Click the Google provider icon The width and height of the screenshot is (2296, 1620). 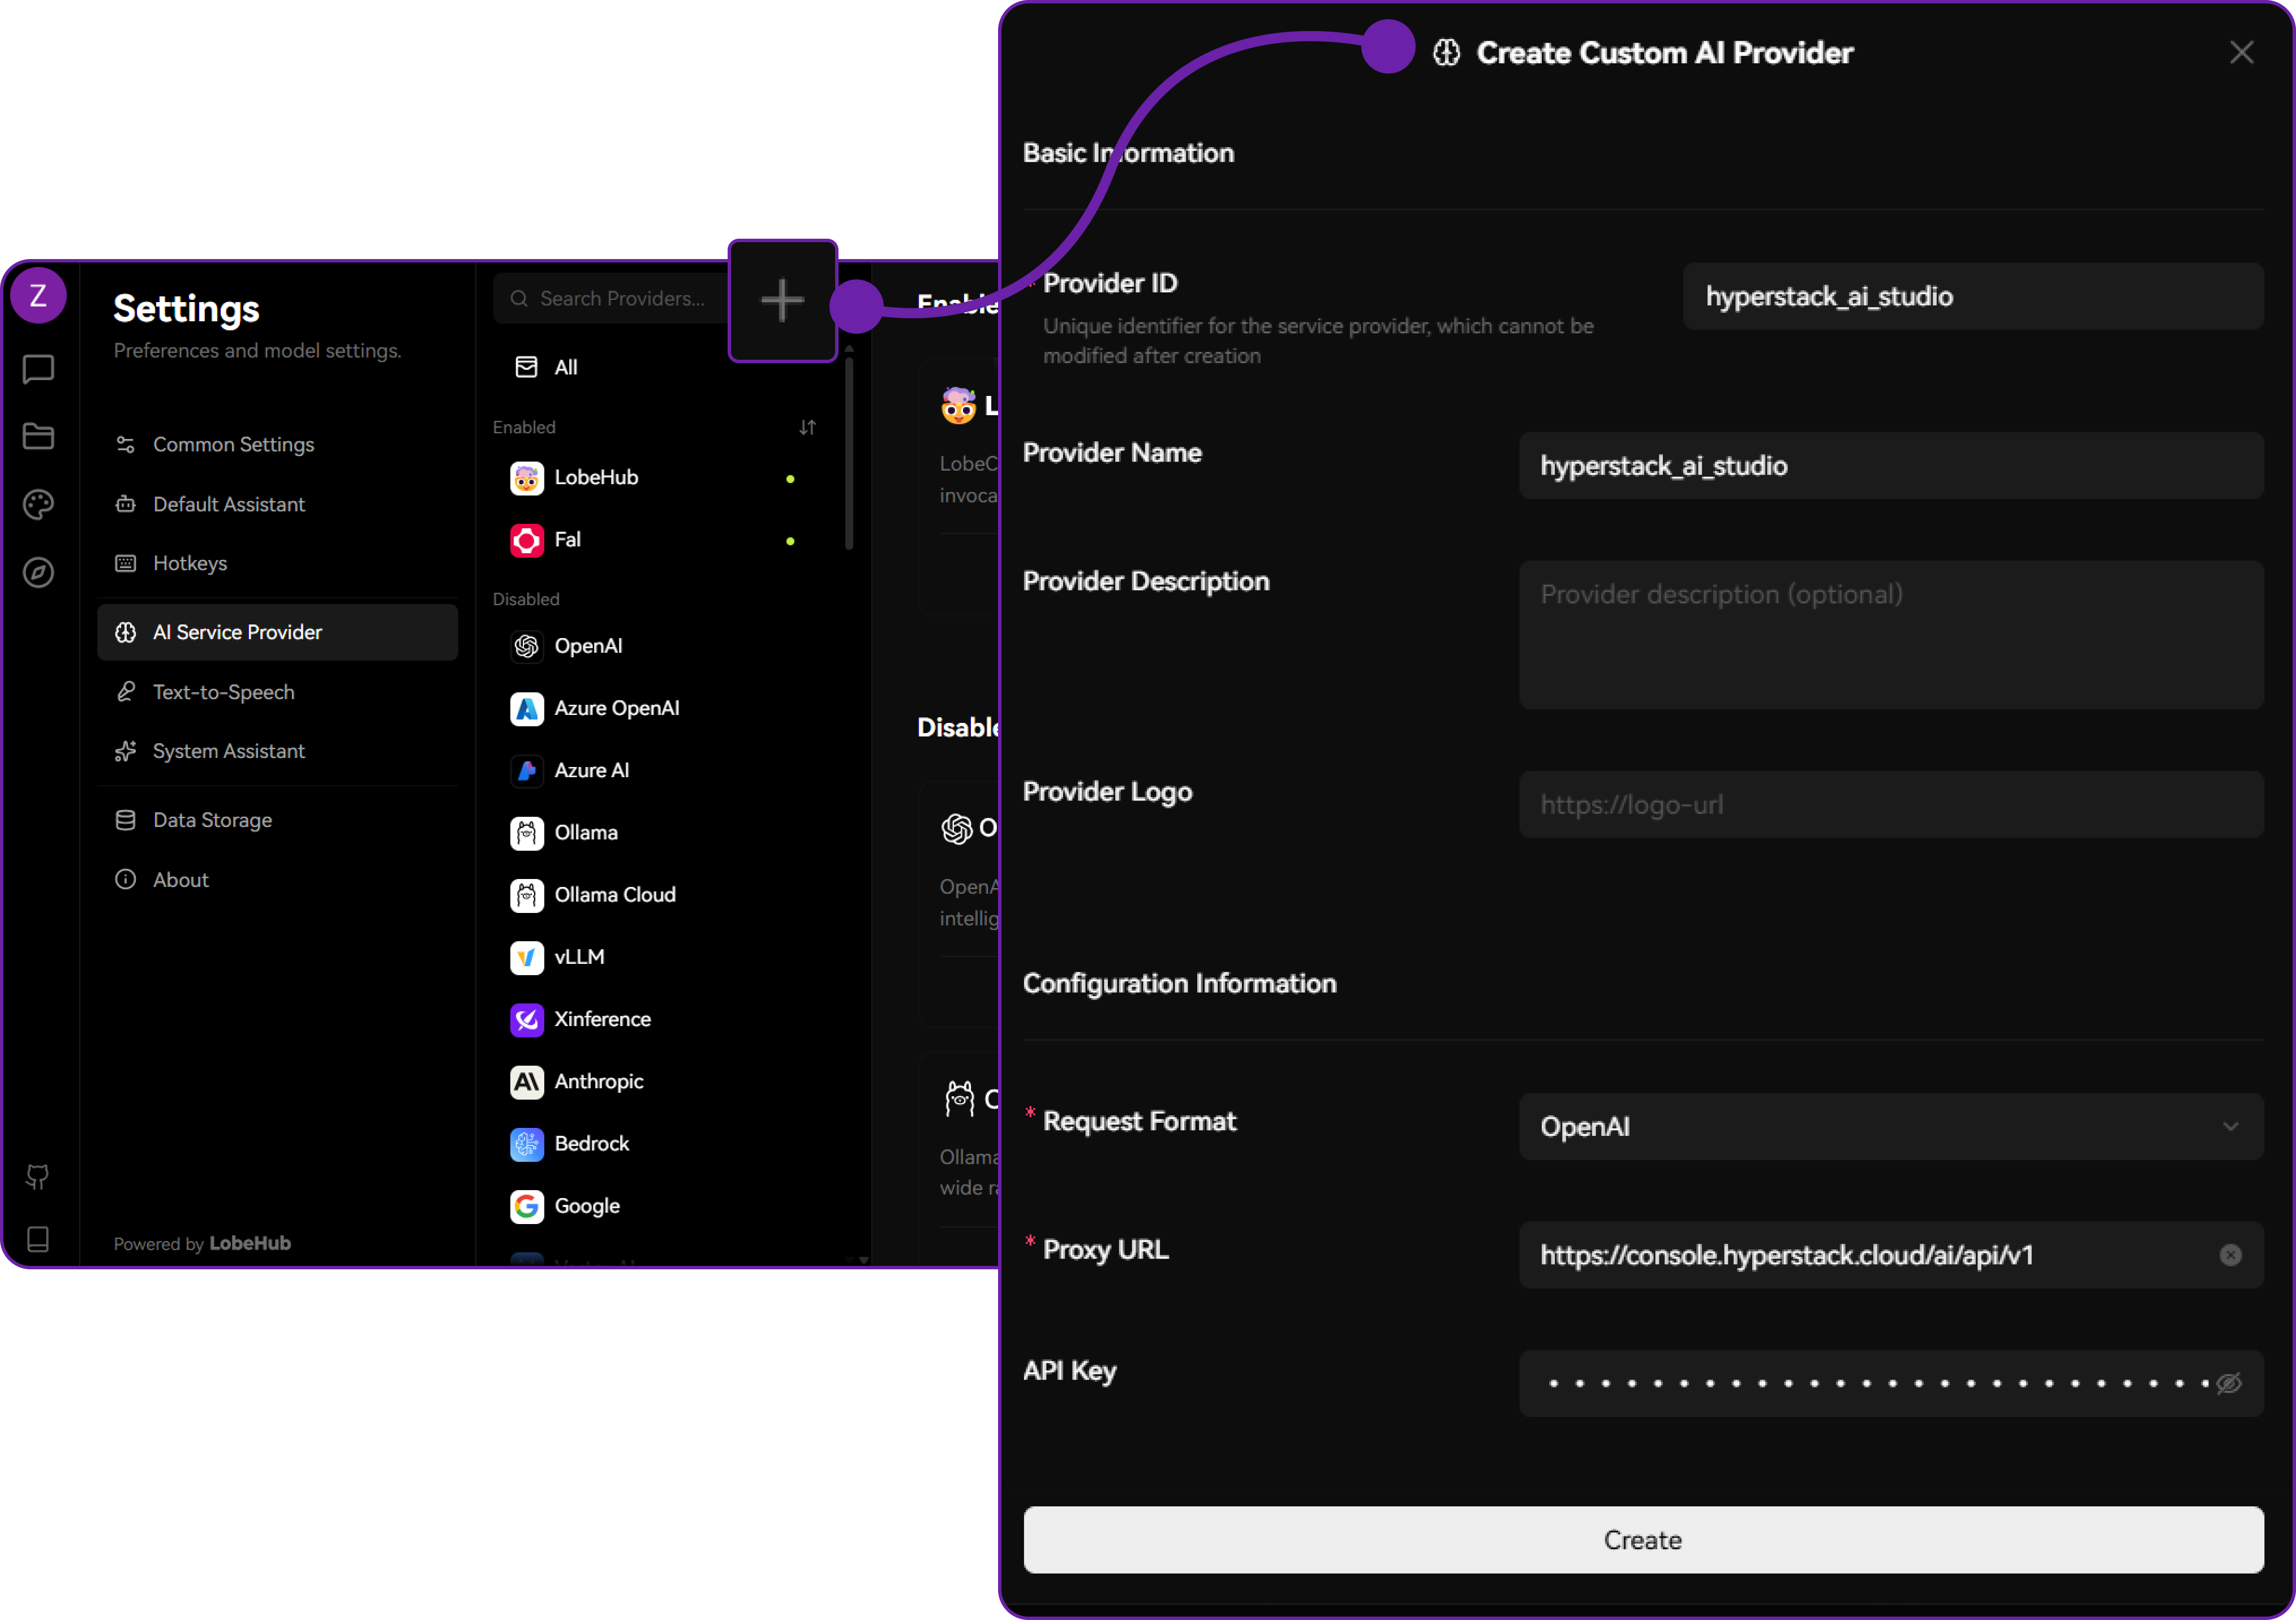(x=526, y=1206)
